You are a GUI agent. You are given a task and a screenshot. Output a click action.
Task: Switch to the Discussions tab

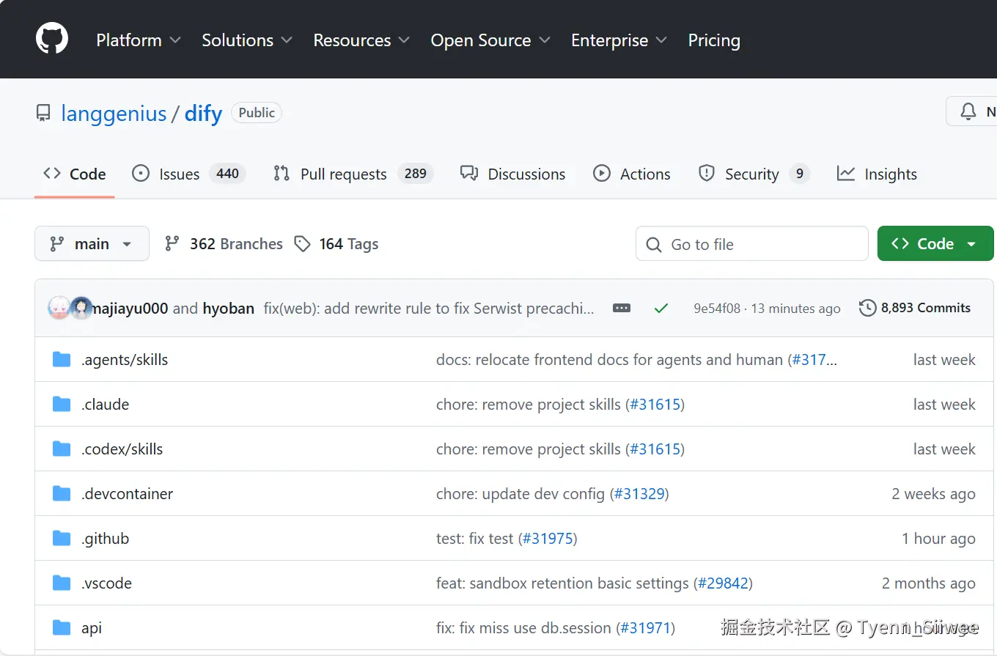tap(512, 174)
